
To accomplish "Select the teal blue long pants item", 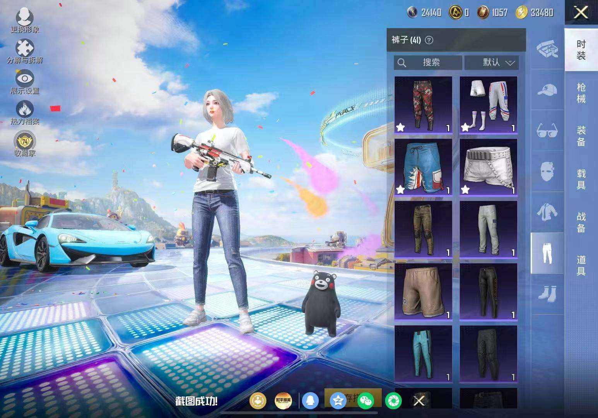I will (423, 354).
